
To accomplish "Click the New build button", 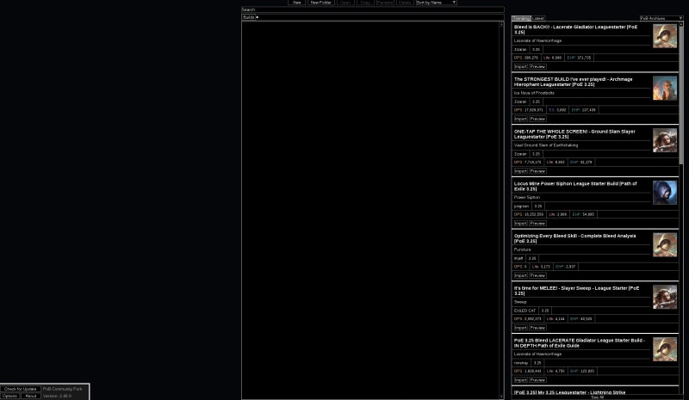I will pyautogui.click(x=297, y=3).
